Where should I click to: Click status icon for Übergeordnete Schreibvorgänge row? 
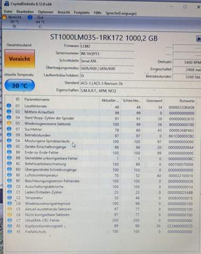(x=10, y=169)
